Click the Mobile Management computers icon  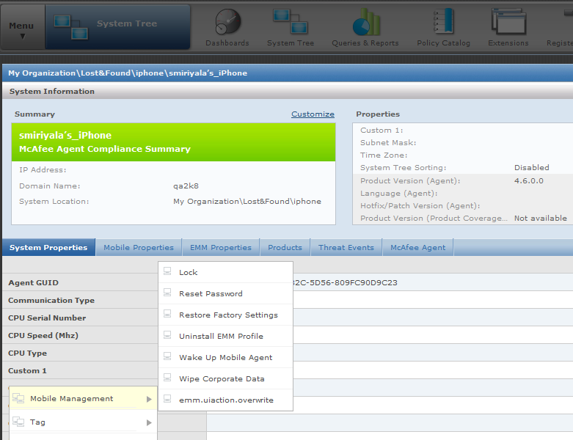pyautogui.click(x=18, y=398)
